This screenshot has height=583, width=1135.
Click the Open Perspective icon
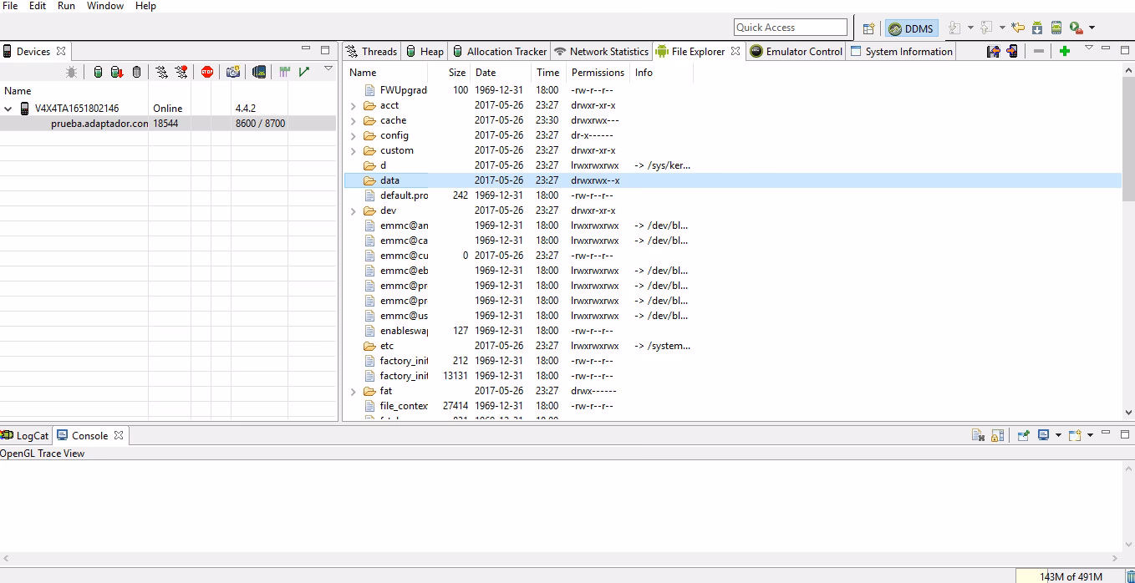pos(868,28)
